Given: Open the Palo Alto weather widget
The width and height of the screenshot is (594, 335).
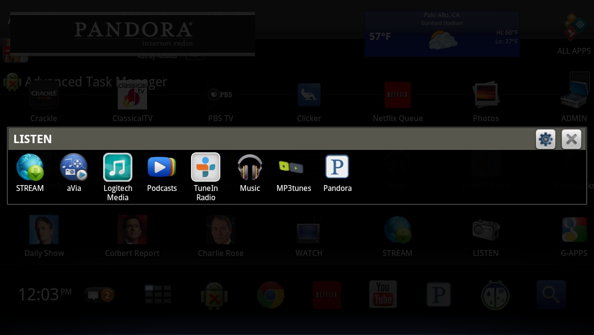Looking at the screenshot, I should [442, 34].
